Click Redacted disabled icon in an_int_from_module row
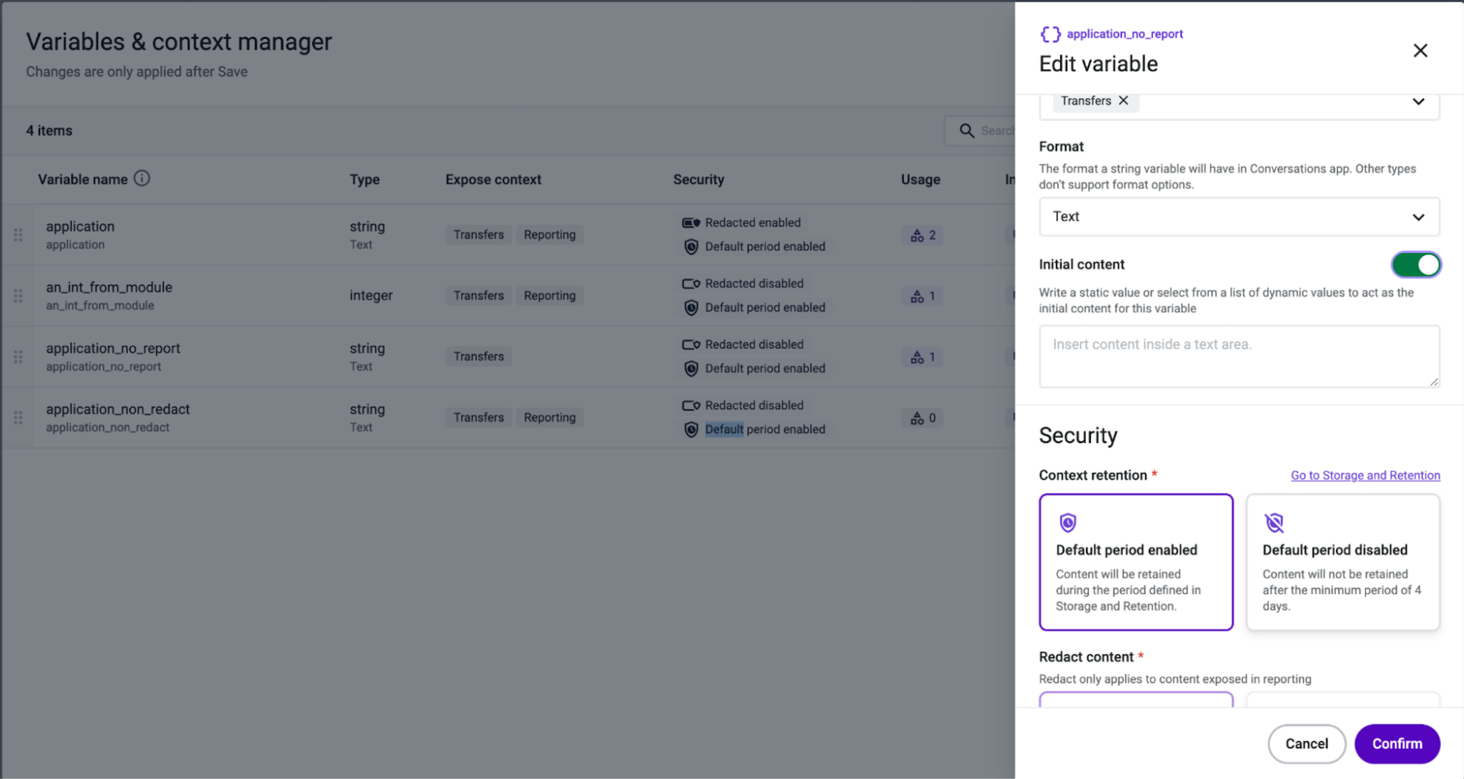 click(x=691, y=284)
